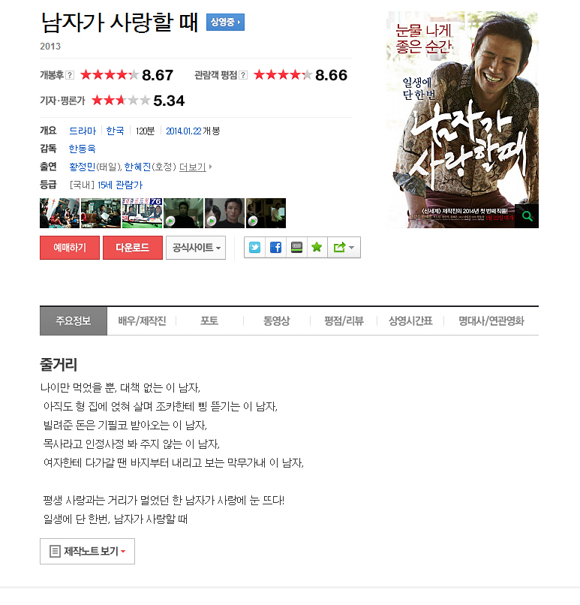
Task: Play the fourth thumbnail video clip
Action: [183, 213]
